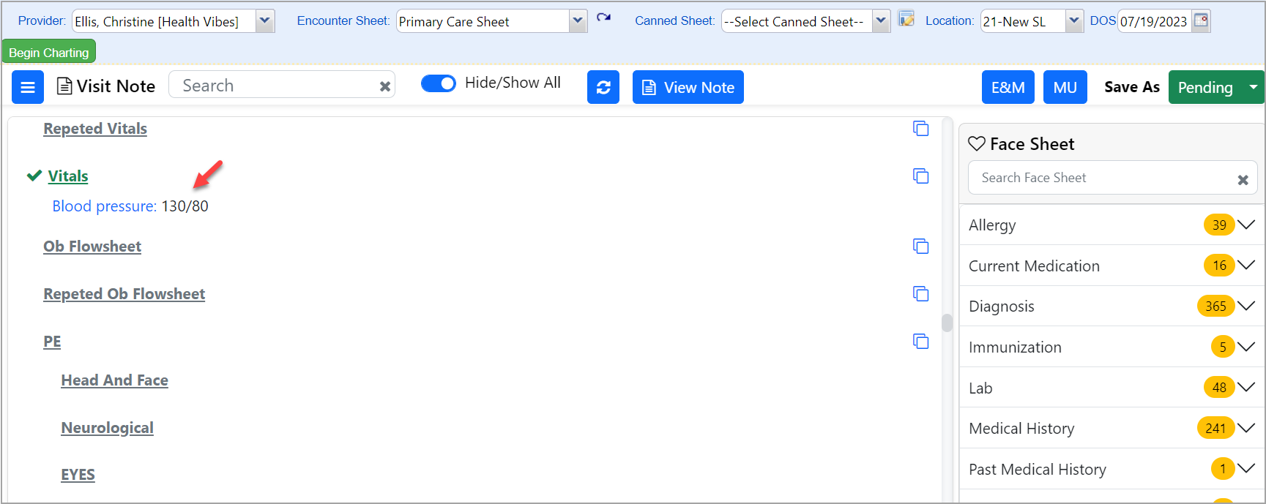Screen dimensions: 1266x504
Task: Click the Vitals green checkmark
Action: coord(34,176)
